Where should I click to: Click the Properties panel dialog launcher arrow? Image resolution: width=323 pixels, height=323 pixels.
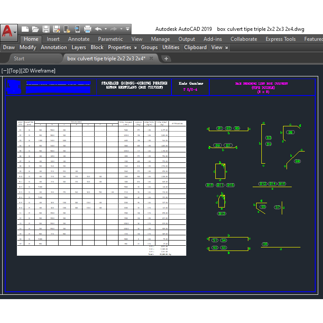(x=135, y=48)
